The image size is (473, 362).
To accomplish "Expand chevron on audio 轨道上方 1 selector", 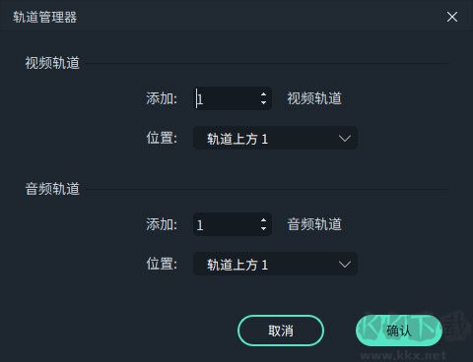I will (x=345, y=265).
